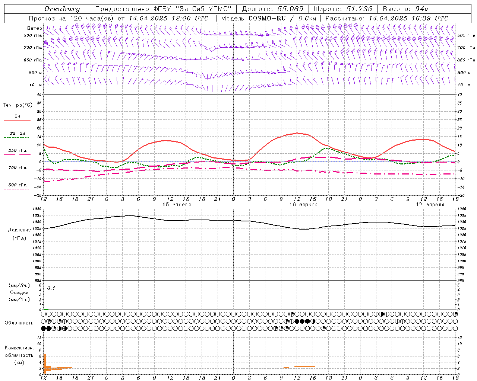The image size is (477, 381).
Task: Click the 17 апреля date label
Action: 430,205
